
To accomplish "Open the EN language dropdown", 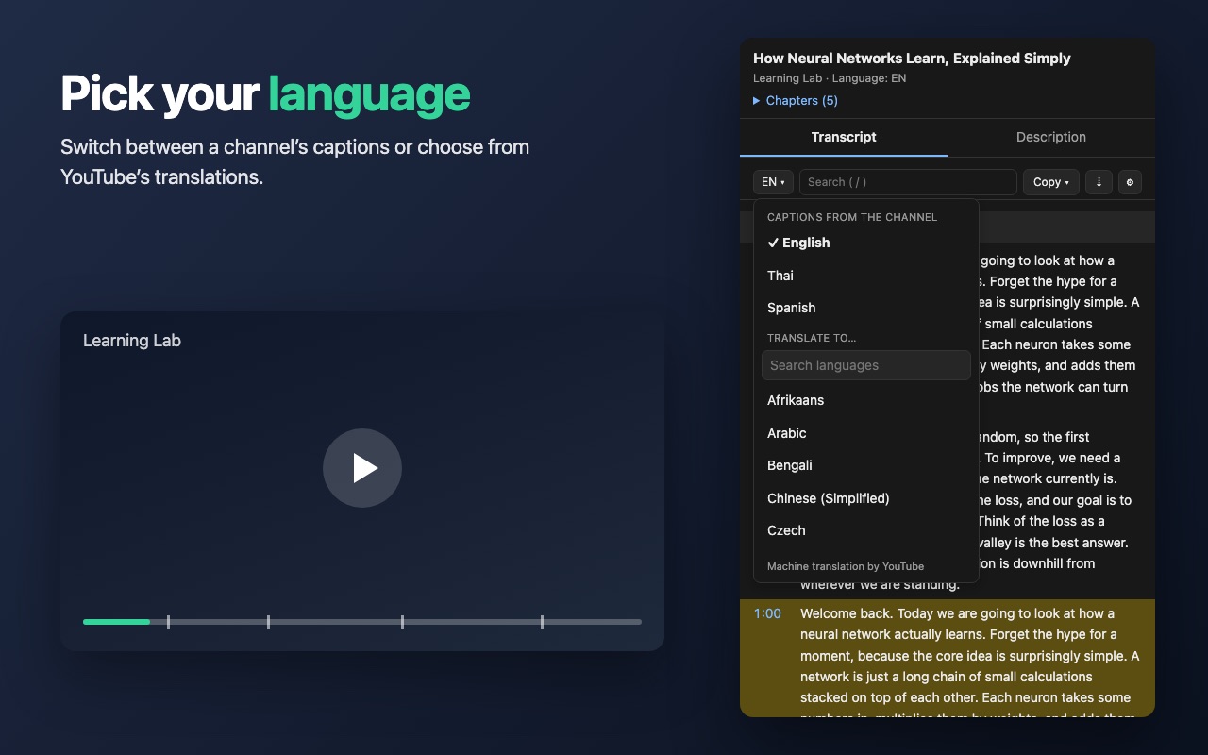I will (773, 182).
